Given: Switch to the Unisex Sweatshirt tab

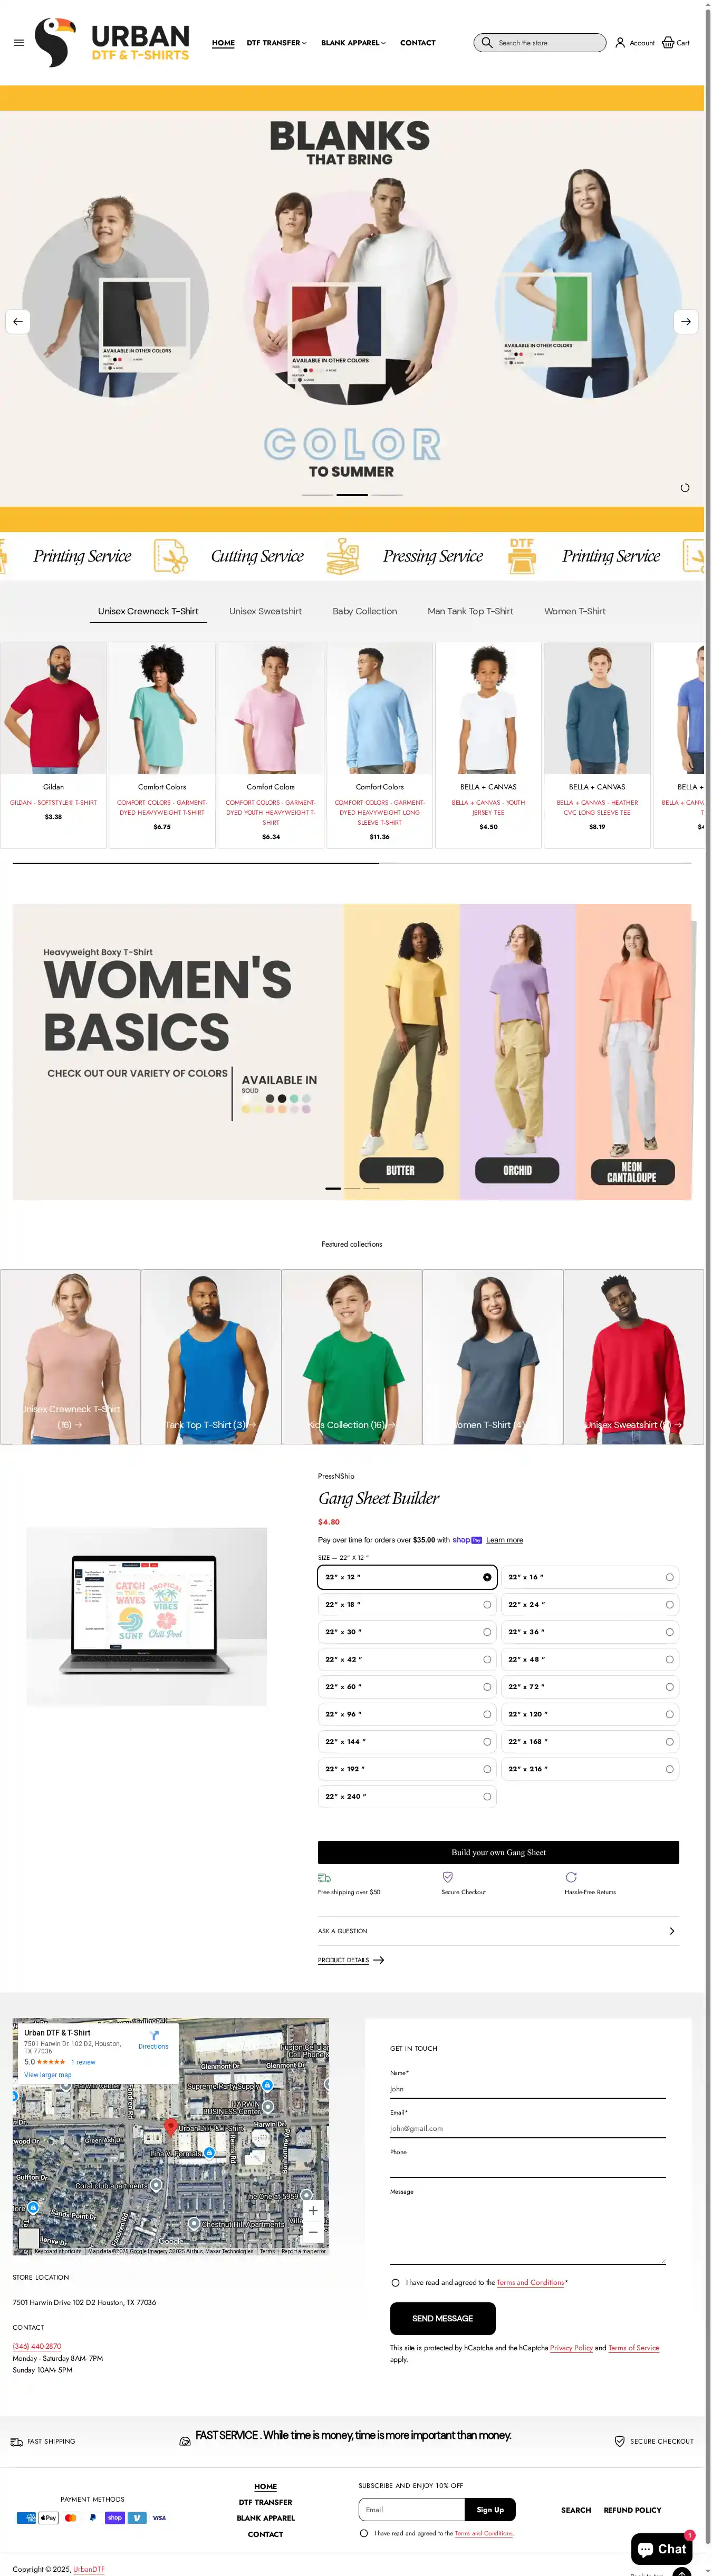Looking at the screenshot, I should pos(265,611).
